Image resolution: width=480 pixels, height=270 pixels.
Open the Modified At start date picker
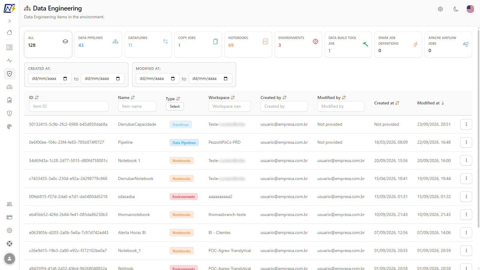coord(173,79)
